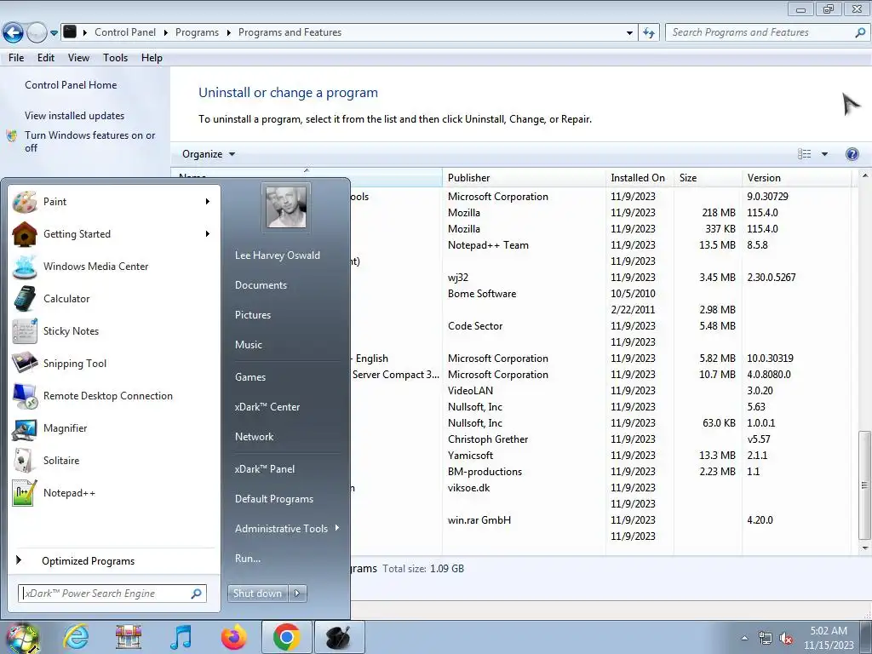Image resolution: width=872 pixels, height=654 pixels.
Task: Open the address bar history dropdown
Action: tap(629, 33)
